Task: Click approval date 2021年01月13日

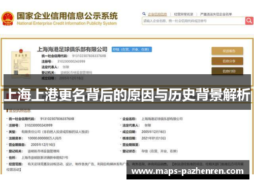Action: coord(153,138)
